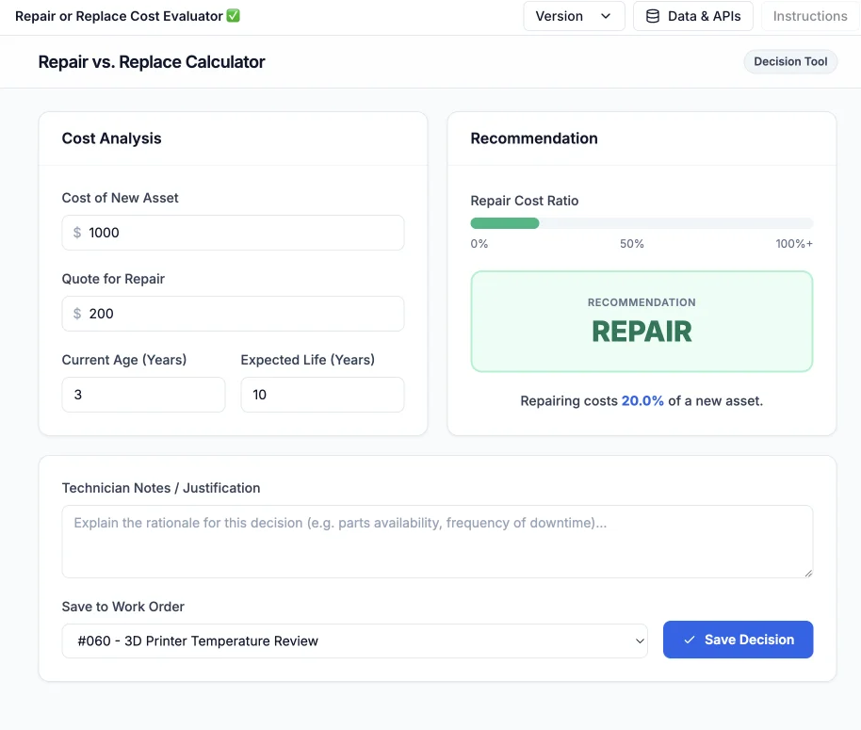Open the Instructions tab

809,16
